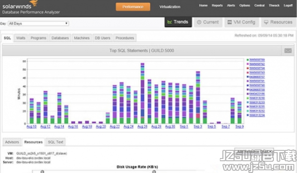Select the Waits tab
Viewport: 297px width, 173px height.
coord(21,38)
